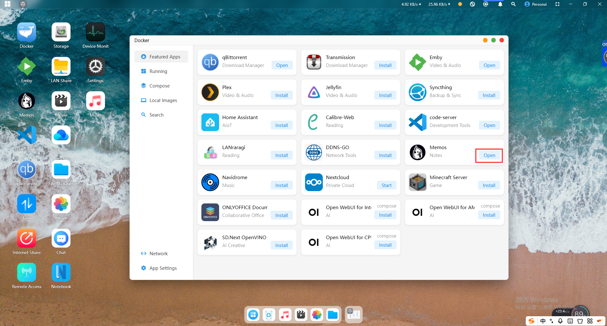Open the Internet Share desktop icon
This screenshot has width=607, height=326.
27,238
